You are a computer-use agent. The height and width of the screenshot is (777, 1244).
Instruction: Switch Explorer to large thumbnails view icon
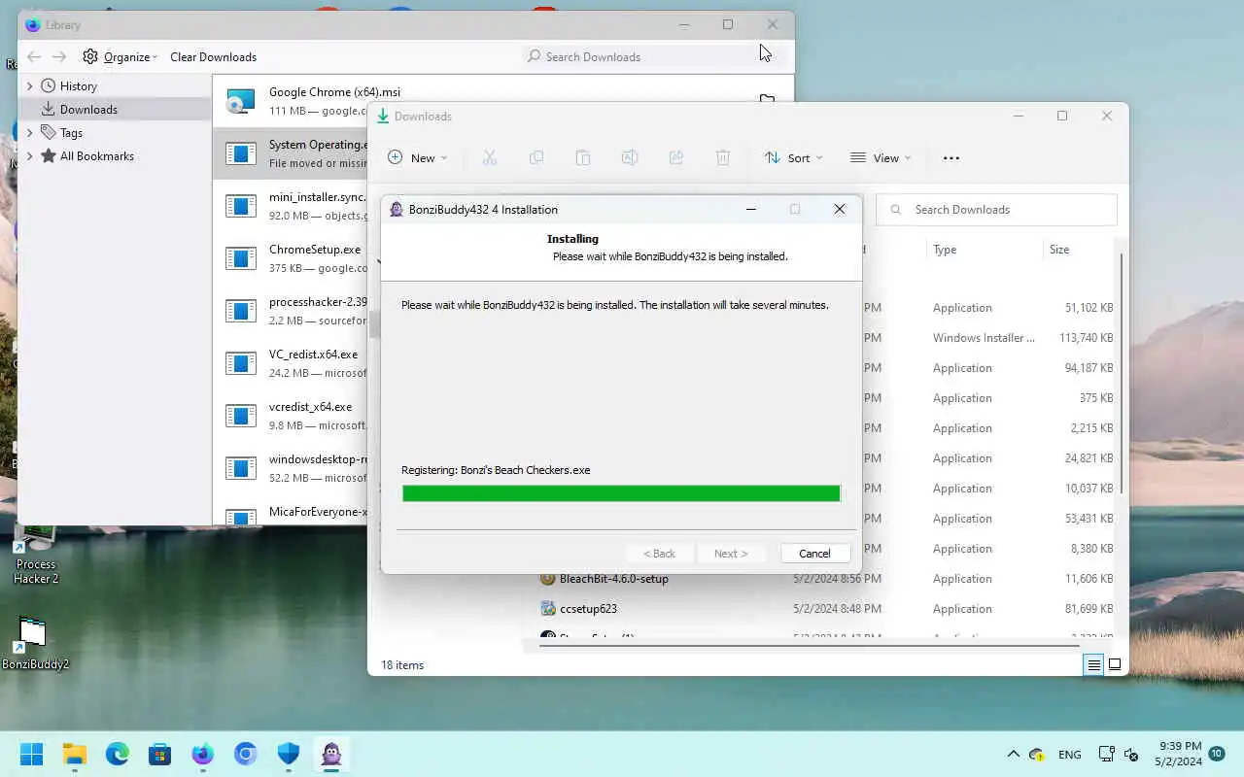click(1115, 665)
